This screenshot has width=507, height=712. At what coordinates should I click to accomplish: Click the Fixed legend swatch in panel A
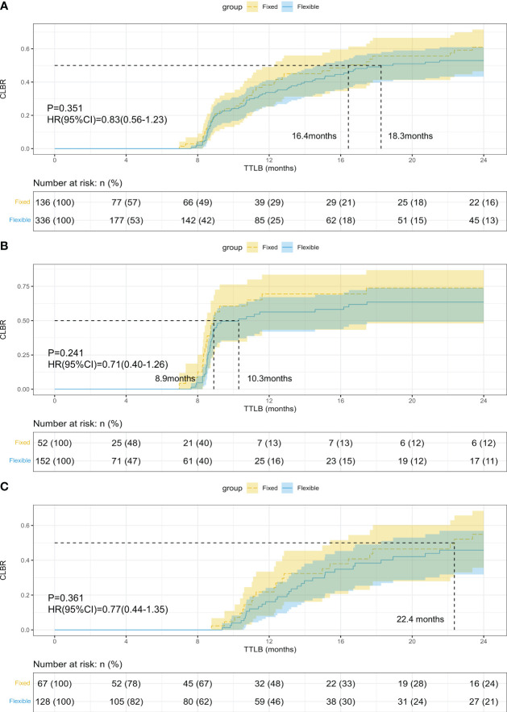[x=252, y=6]
